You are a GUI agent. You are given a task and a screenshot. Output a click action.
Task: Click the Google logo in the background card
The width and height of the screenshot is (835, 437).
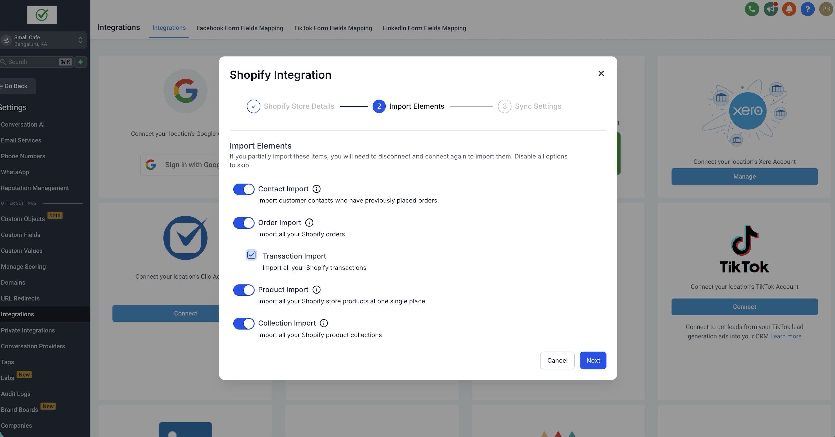pyautogui.click(x=185, y=91)
